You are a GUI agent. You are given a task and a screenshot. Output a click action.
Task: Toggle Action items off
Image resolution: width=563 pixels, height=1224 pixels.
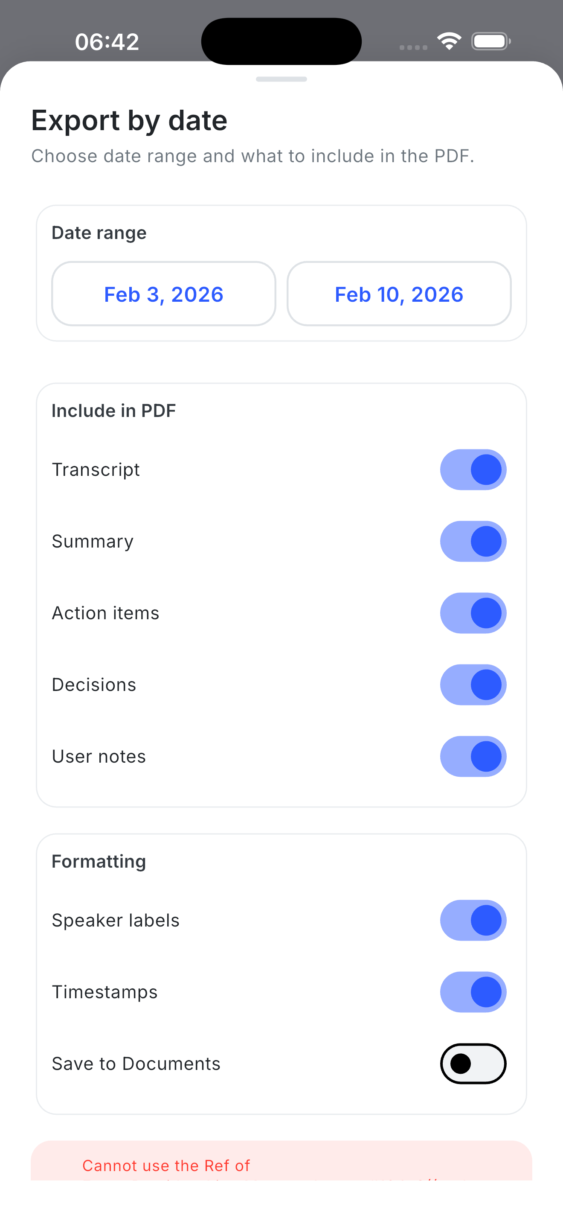(473, 613)
